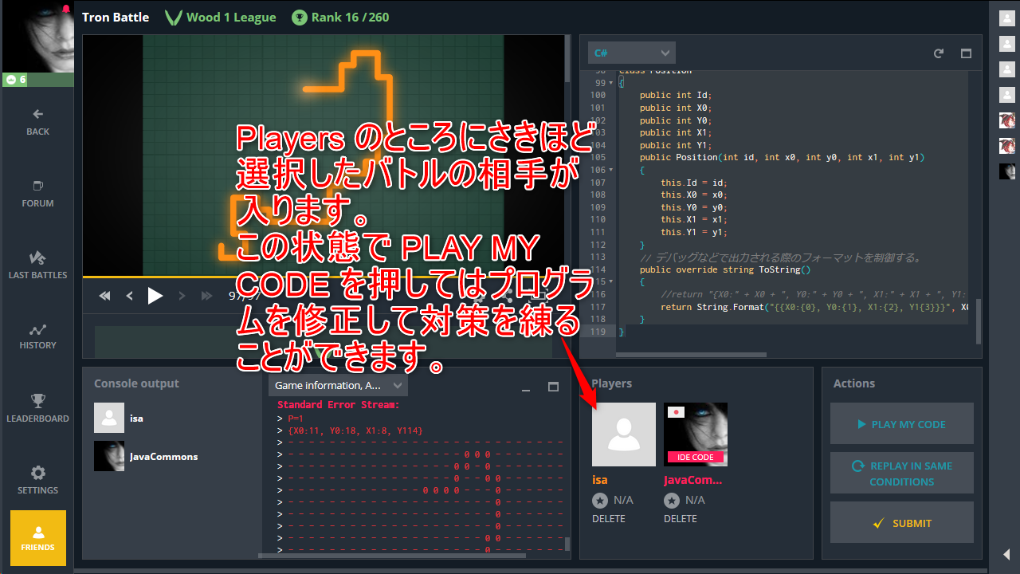The width and height of the screenshot is (1020, 574).
Task: Open the C# language dropdown
Action: click(x=631, y=53)
